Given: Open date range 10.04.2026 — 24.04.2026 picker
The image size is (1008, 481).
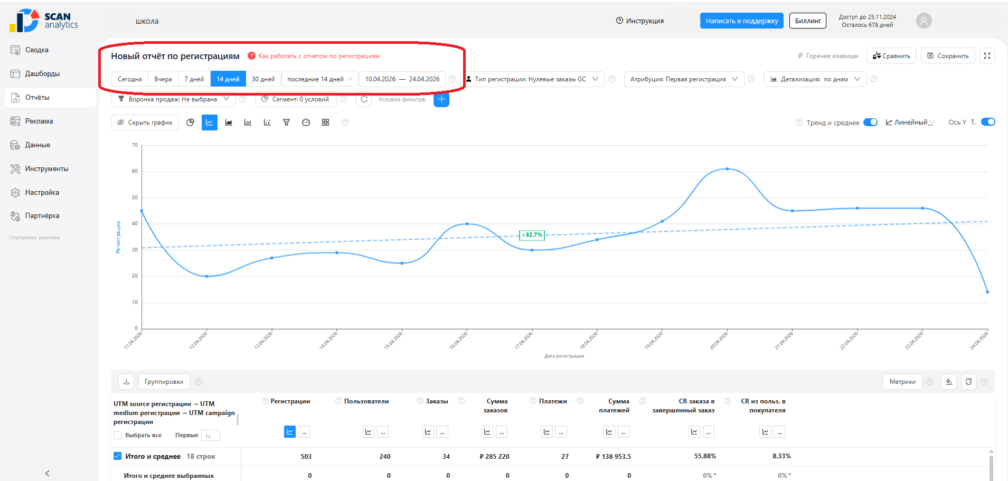Looking at the screenshot, I should (x=402, y=79).
